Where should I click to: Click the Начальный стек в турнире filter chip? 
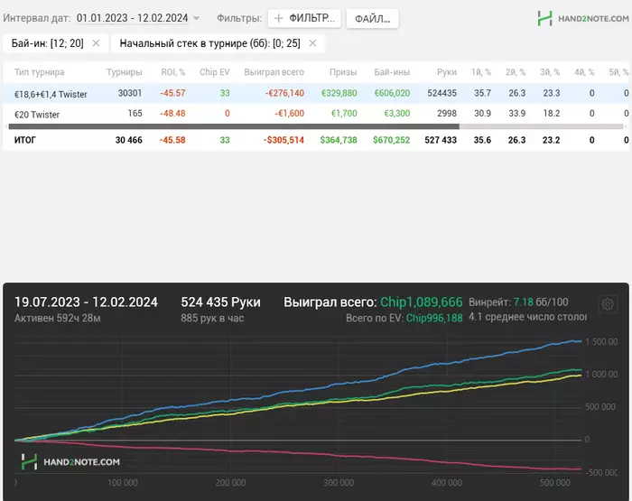coord(218,43)
